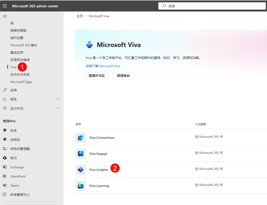The image size is (267, 205).
Task: Click in the 搜索 input field
Action: pos(212,6)
